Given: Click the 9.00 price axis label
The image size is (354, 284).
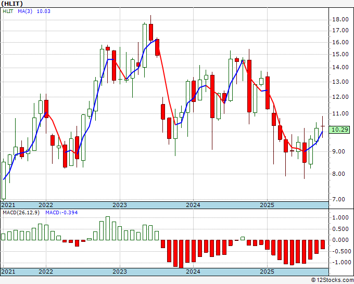Looking at the screenshot, I should pyautogui.click(x=339, y=151).
